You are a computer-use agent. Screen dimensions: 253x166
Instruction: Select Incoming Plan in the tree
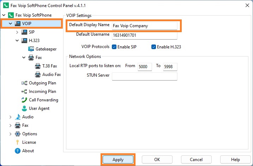(42, 91)
